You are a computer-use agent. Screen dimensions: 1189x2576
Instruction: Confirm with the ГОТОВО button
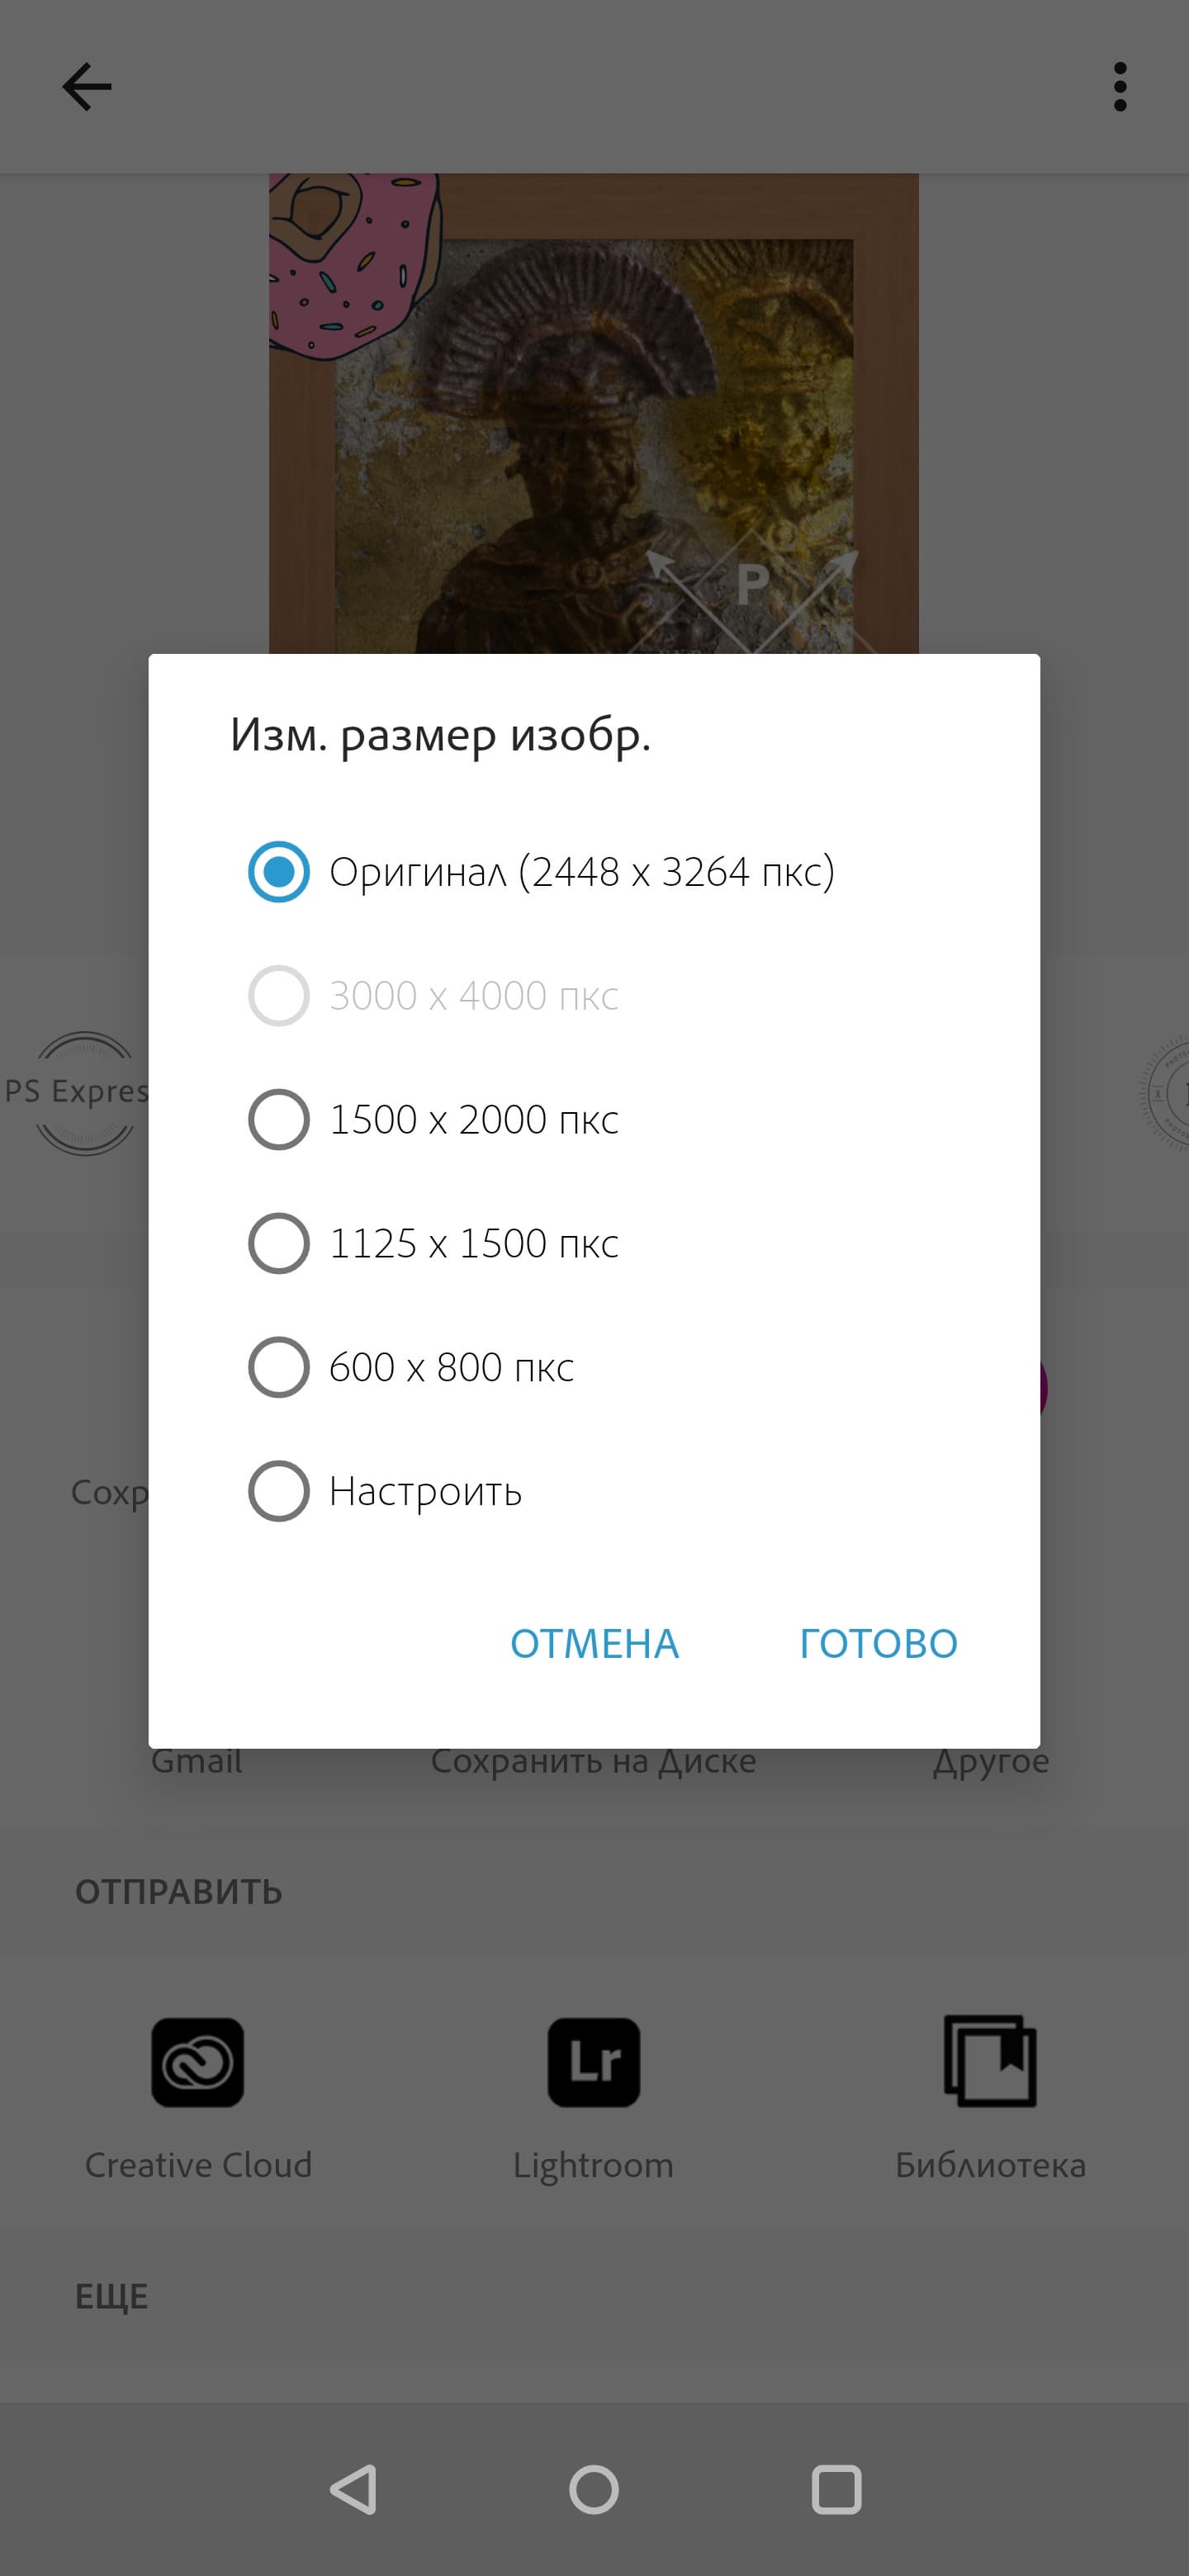click(x=878, y=1643)
